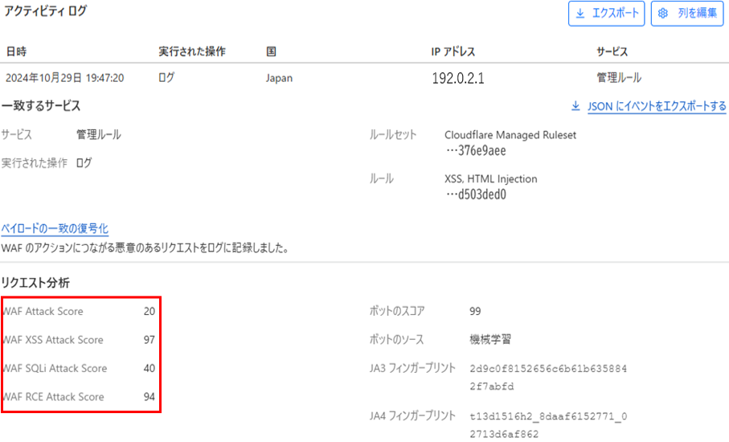The height and width of the screenshot is (442, 729).
Task: Click the JSON にイベントをエクスポートする link text
Action: click(x=656, y=106)
